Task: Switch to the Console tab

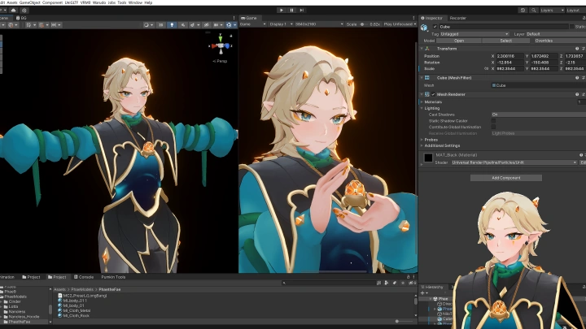Action: 84,277
